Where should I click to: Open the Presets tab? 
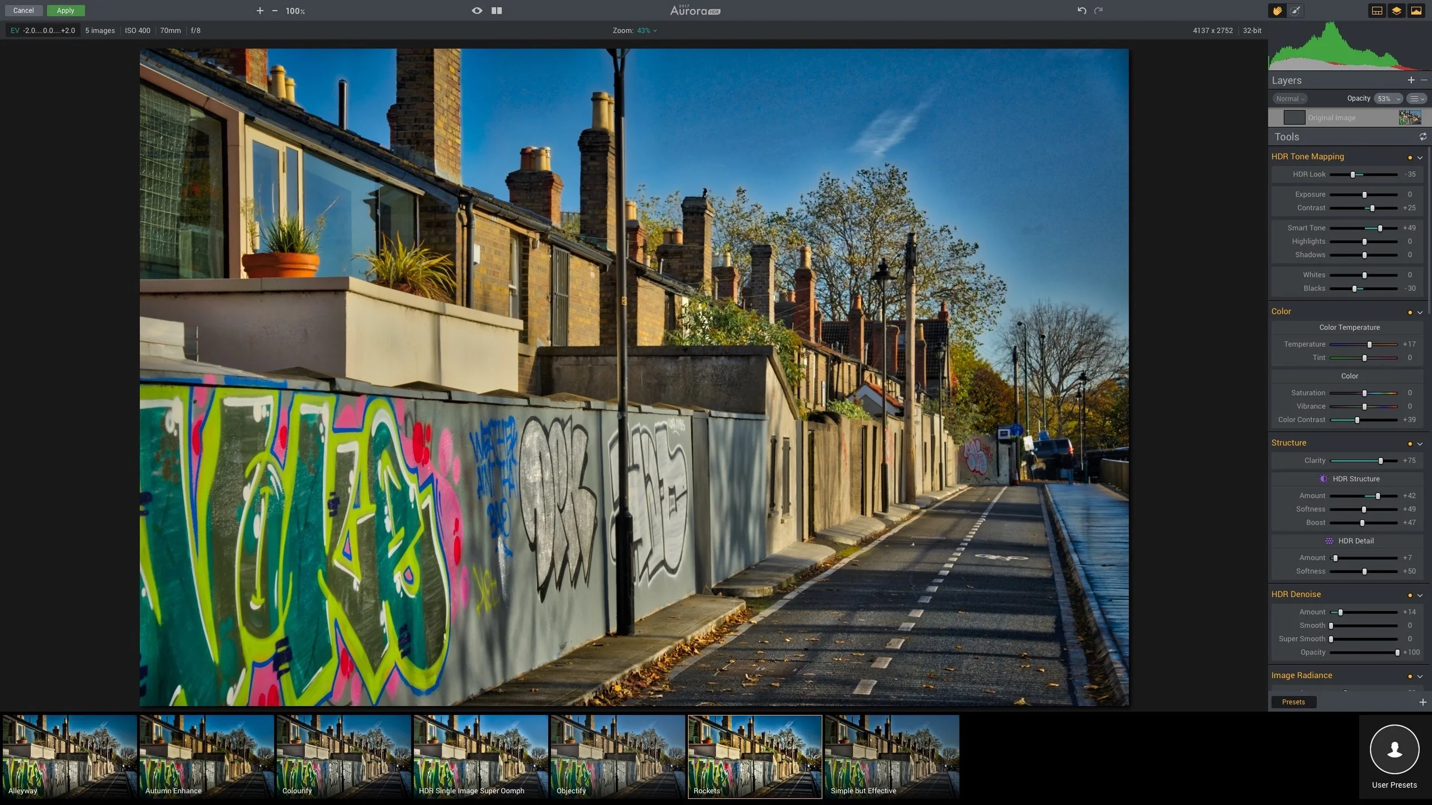click(x=1293, y=701)
